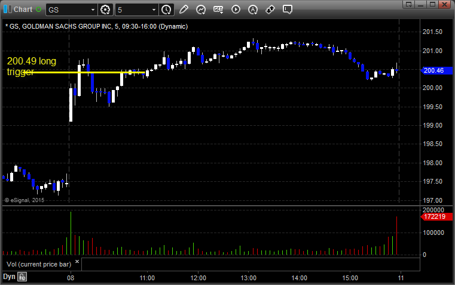
Task: Click the 08 date label on time axis
Action: pyautogui.click(x=71, y=278)
